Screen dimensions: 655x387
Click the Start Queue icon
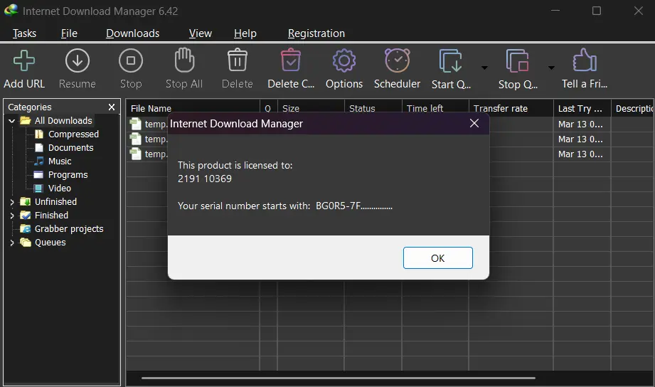(x=451, y=61)
